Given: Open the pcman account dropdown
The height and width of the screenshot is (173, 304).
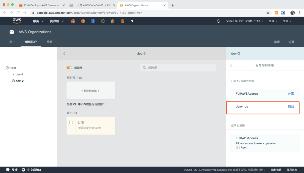Looking at the screenshot, I should point(245,21).
